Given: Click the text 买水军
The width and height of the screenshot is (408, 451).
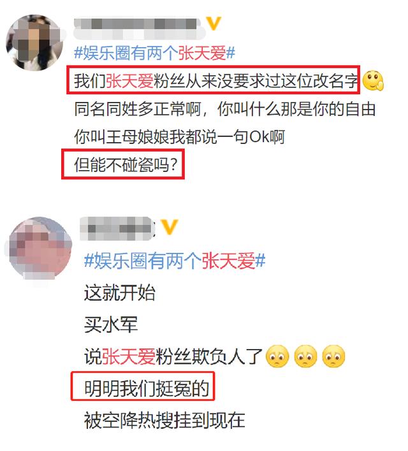Looking at the screenshot, I should point(111,325).
